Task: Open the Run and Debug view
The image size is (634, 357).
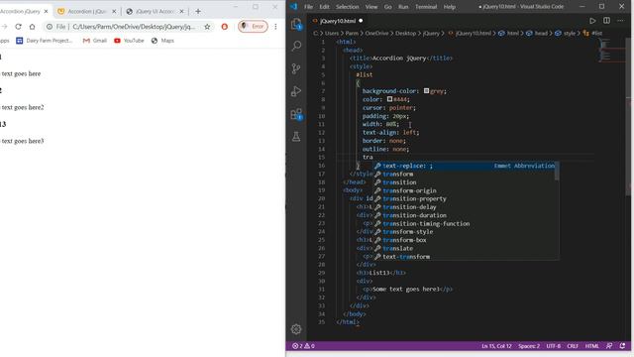Action: [296, 91]
